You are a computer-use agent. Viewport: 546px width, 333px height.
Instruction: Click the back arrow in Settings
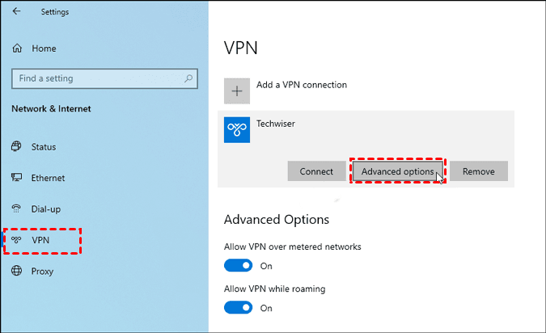click(x=17, y=11)
